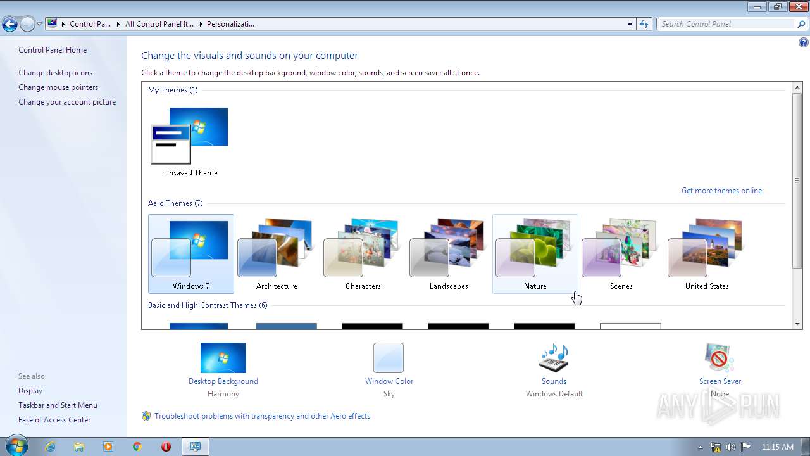Image resolution: width=810 pixels, height=456 pixels.
Task: Show hidden tray icons arrow
Action: pyautogui.click(x=700, y=447)
